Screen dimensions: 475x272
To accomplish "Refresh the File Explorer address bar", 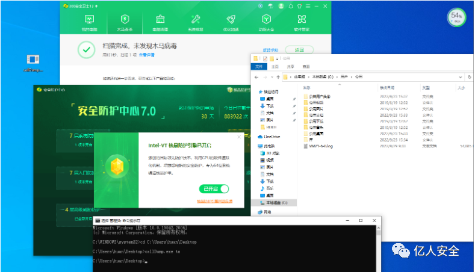I will 470,77.
